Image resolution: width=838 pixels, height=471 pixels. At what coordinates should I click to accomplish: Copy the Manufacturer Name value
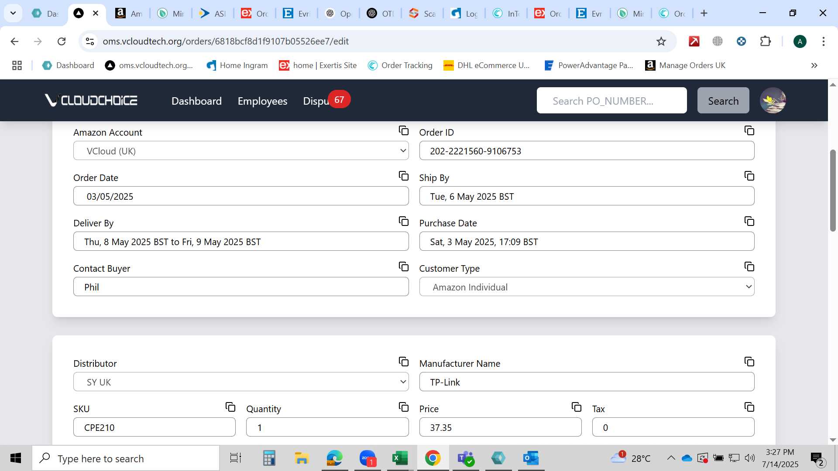coord(749,362)
